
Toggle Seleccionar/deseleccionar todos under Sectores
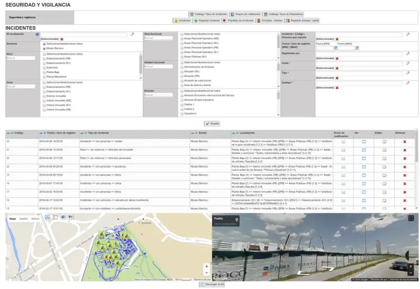(x=45, y=44)
